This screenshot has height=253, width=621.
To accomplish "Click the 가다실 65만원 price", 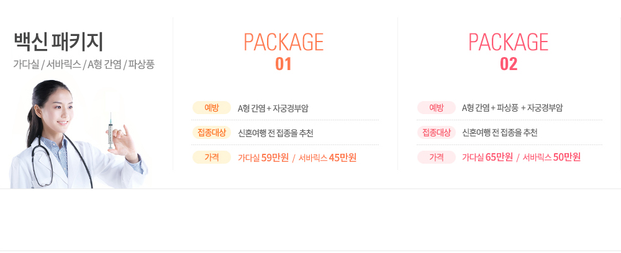I will 487,158.
